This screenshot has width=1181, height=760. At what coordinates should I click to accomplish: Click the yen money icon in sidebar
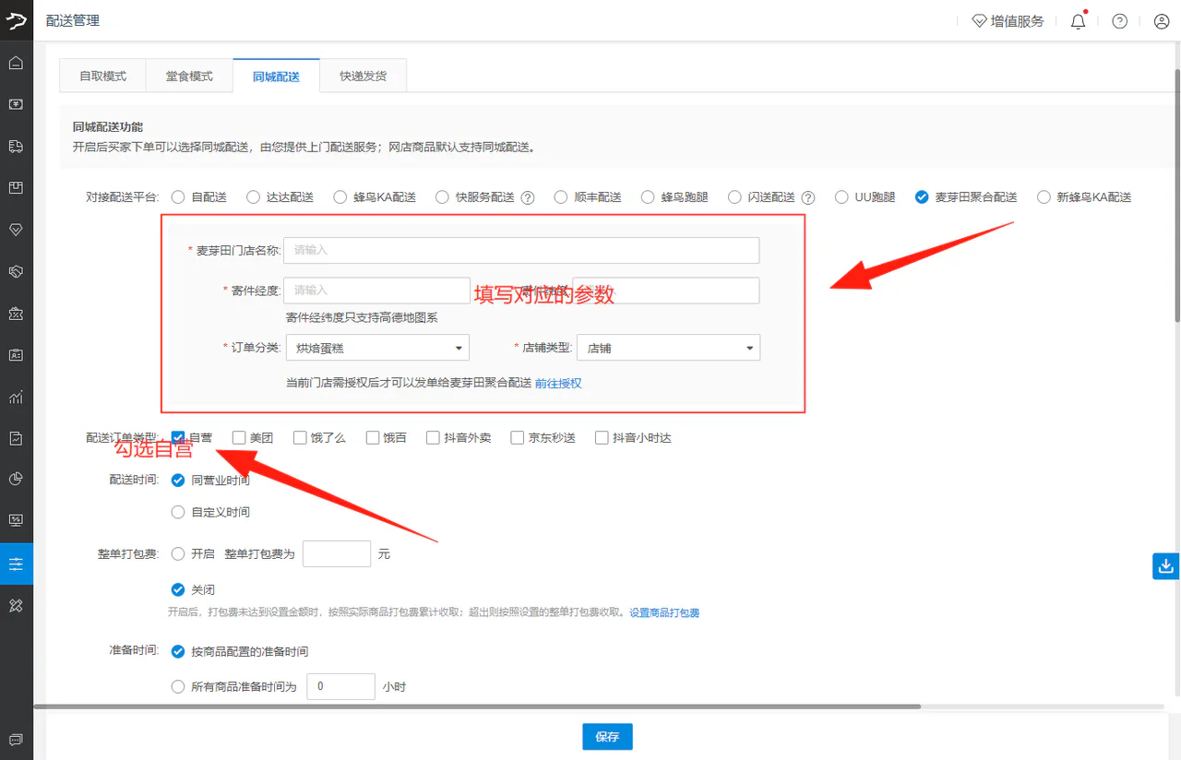[16, 104]
